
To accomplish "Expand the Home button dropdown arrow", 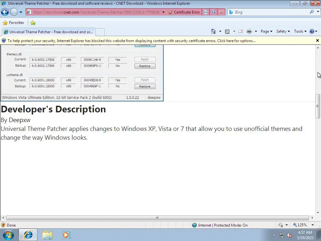I will tap(220, 31).
